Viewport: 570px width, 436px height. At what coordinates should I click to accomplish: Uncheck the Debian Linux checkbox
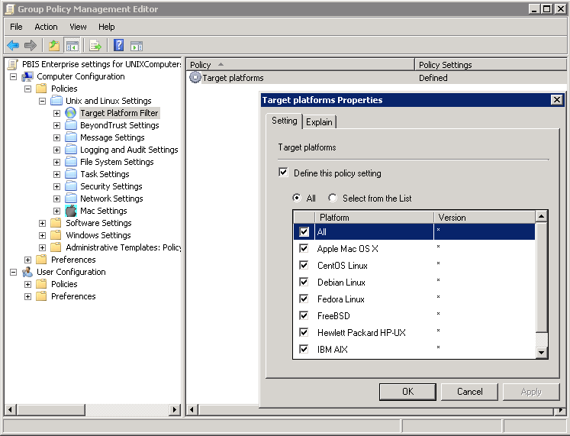click(x=304, y=282)
